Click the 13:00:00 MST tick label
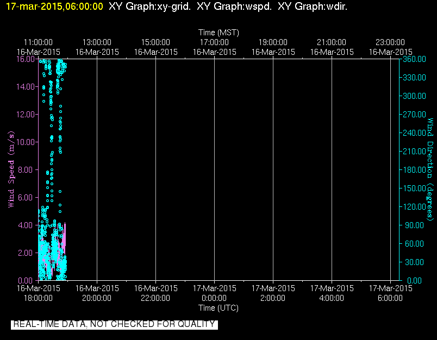 click(x=97, y=42)
